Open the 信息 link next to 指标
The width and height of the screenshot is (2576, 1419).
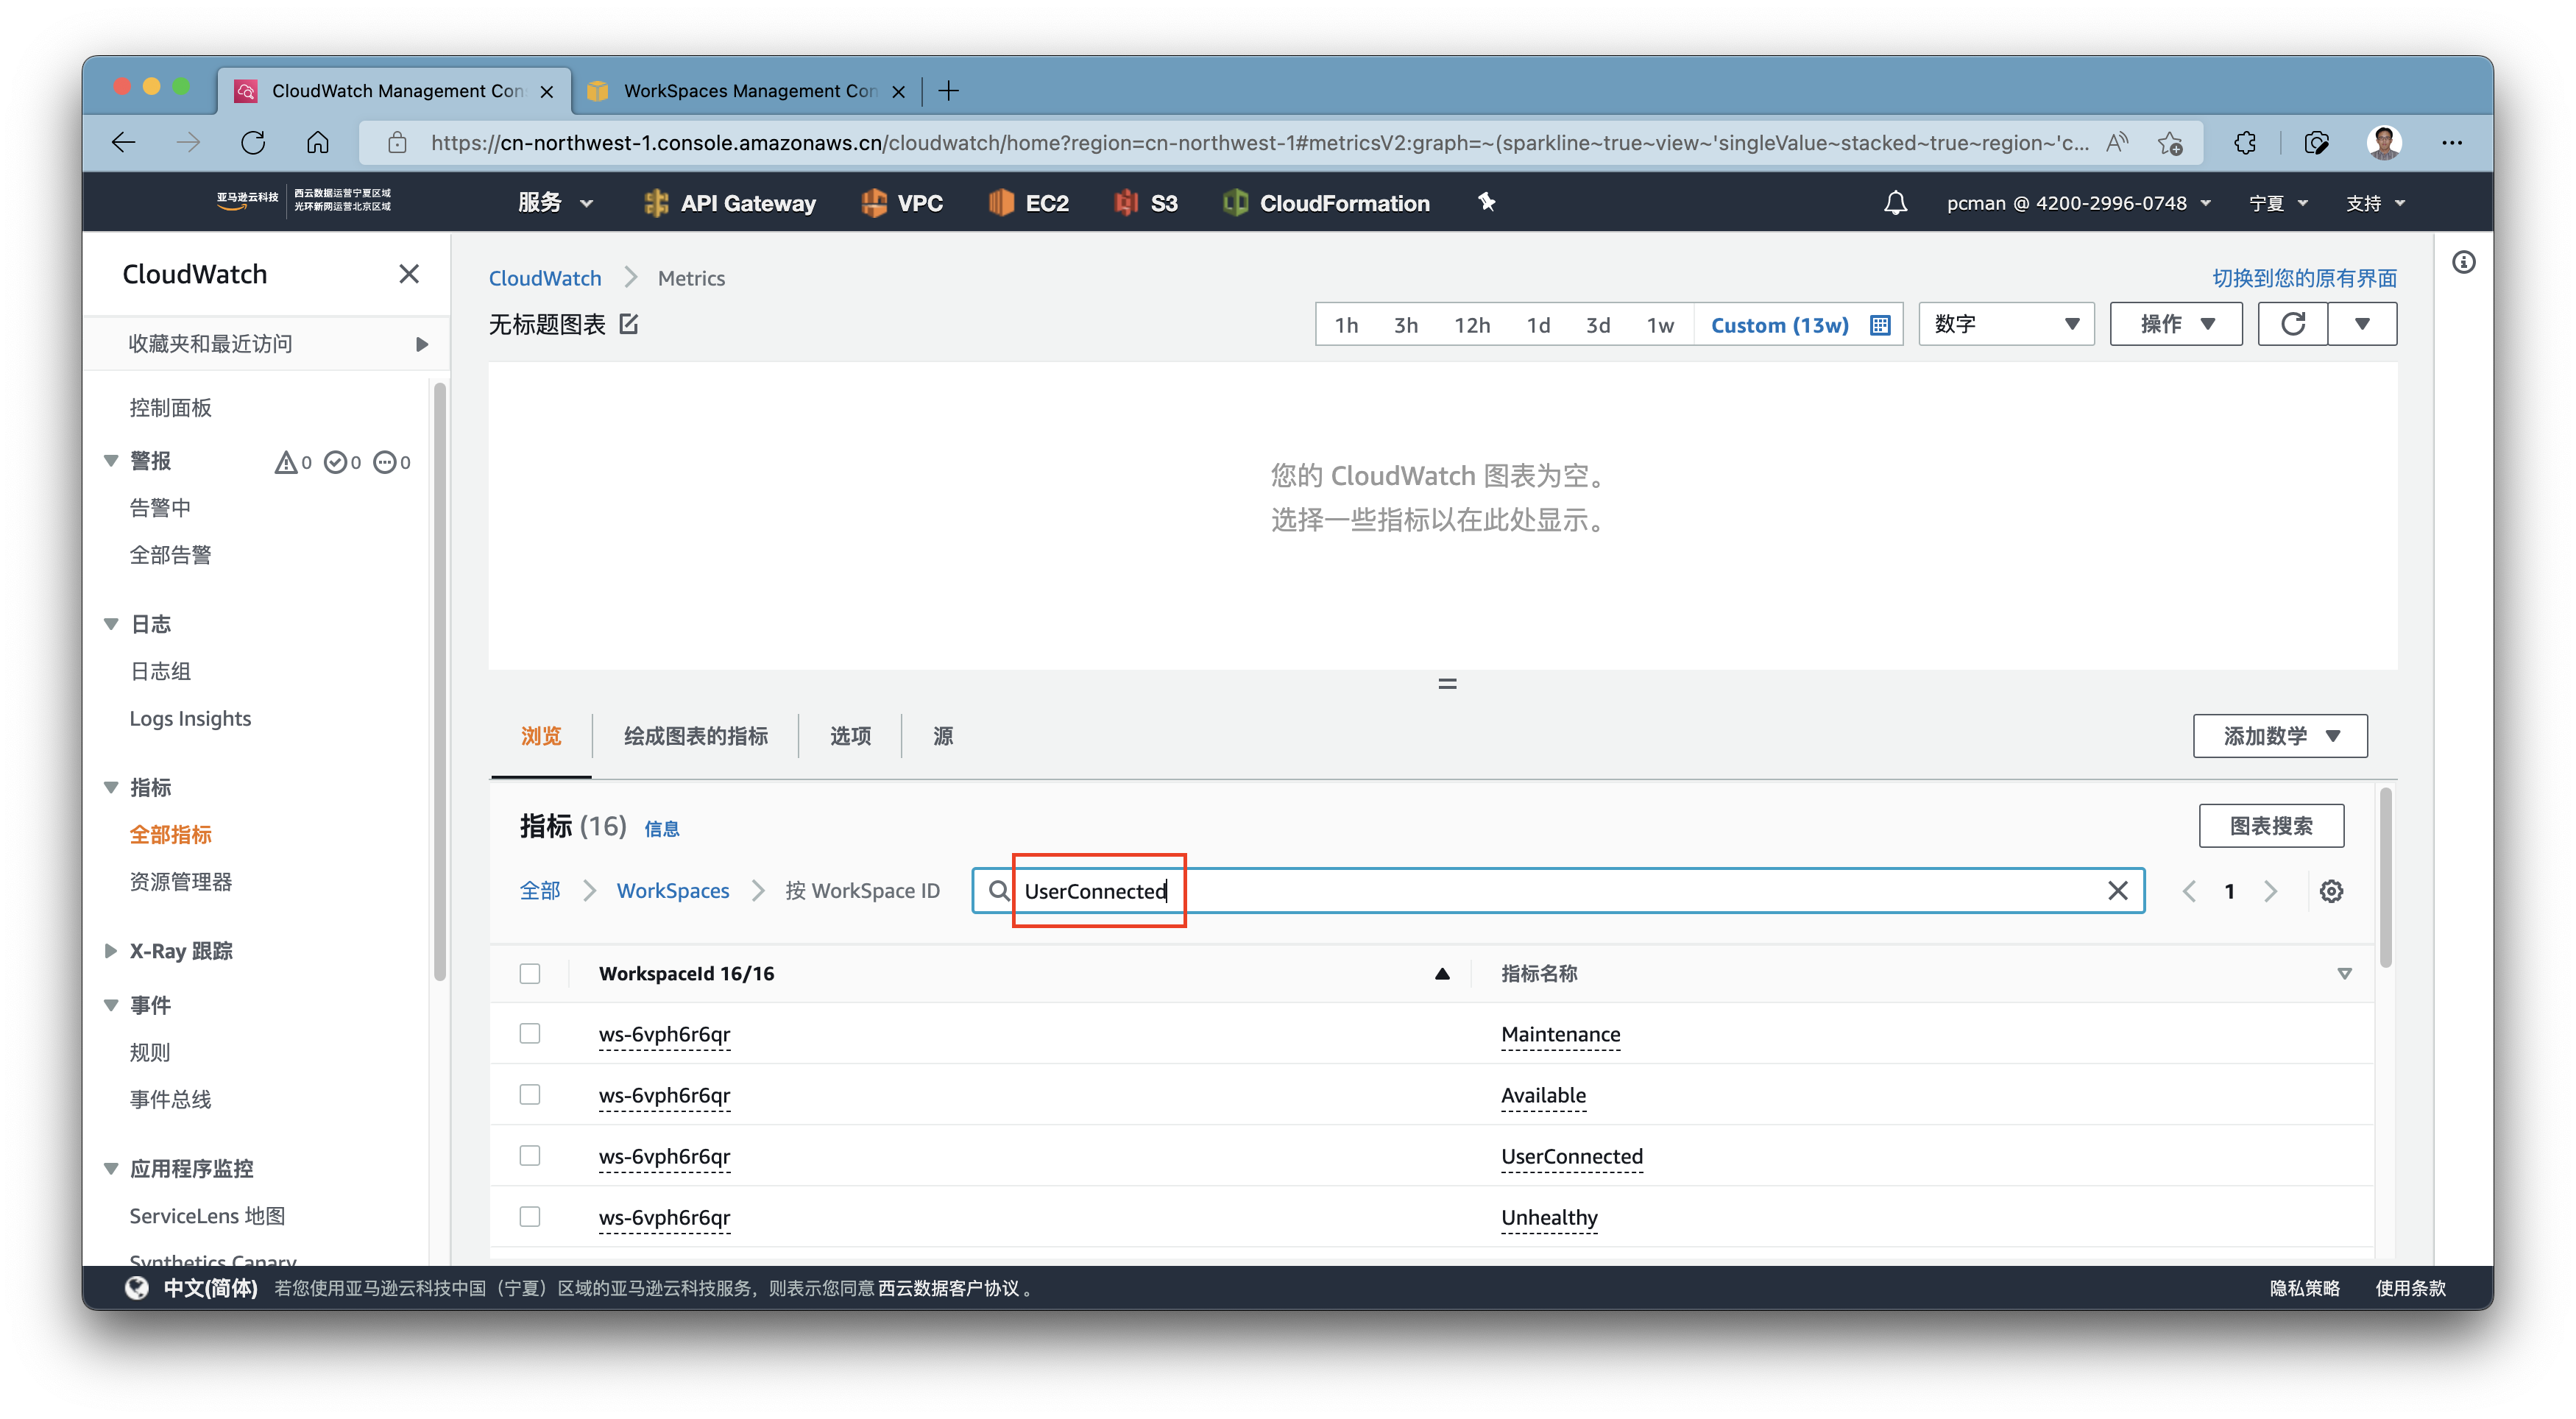[x=661, y=829]
